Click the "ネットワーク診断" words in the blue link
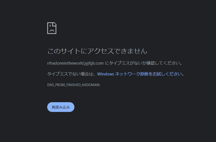This screenshot has width=216, height=142. [131, 74]
